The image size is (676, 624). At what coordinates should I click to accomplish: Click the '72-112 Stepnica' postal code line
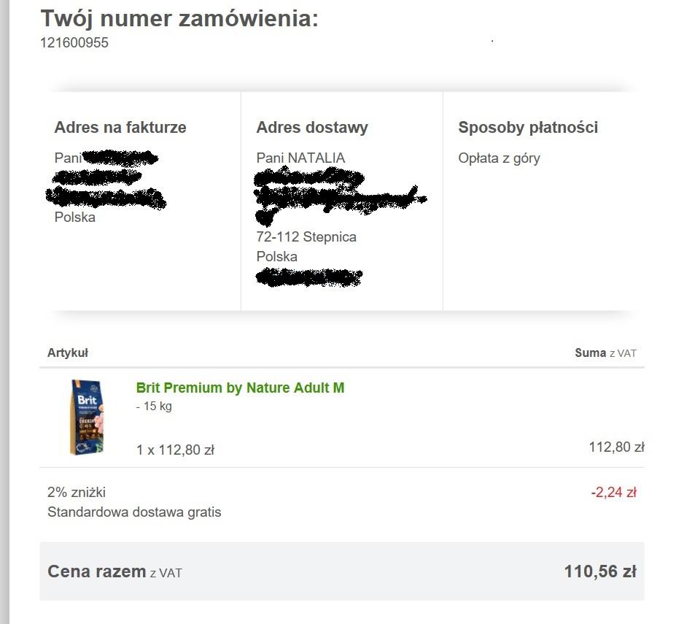point(306,237)
